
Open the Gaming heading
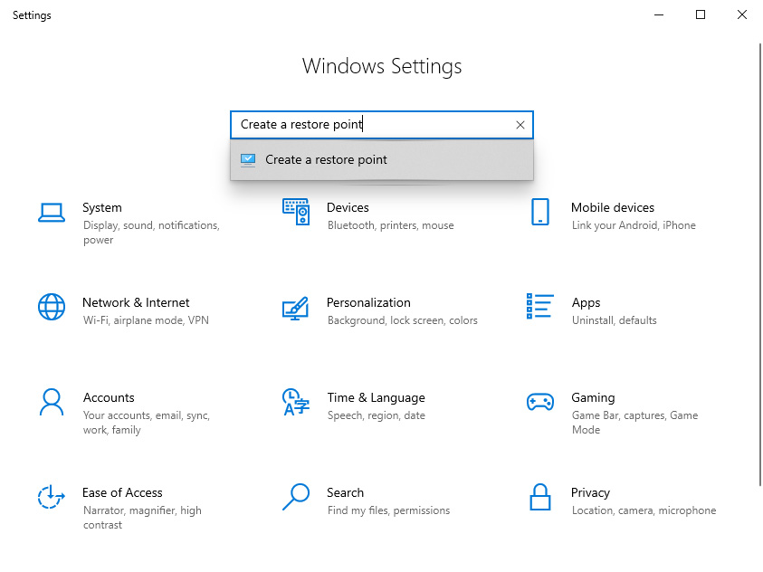(593, 398)
